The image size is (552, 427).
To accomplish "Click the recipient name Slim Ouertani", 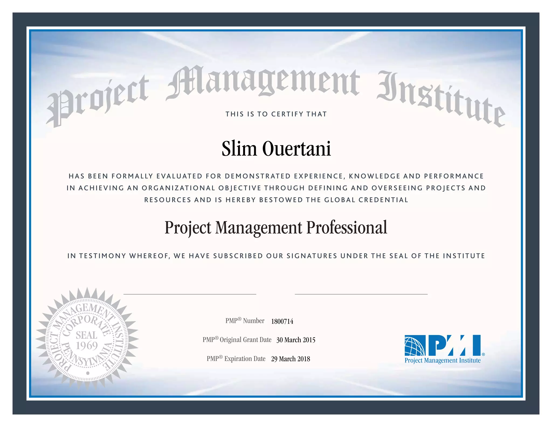I will (276, 149).
